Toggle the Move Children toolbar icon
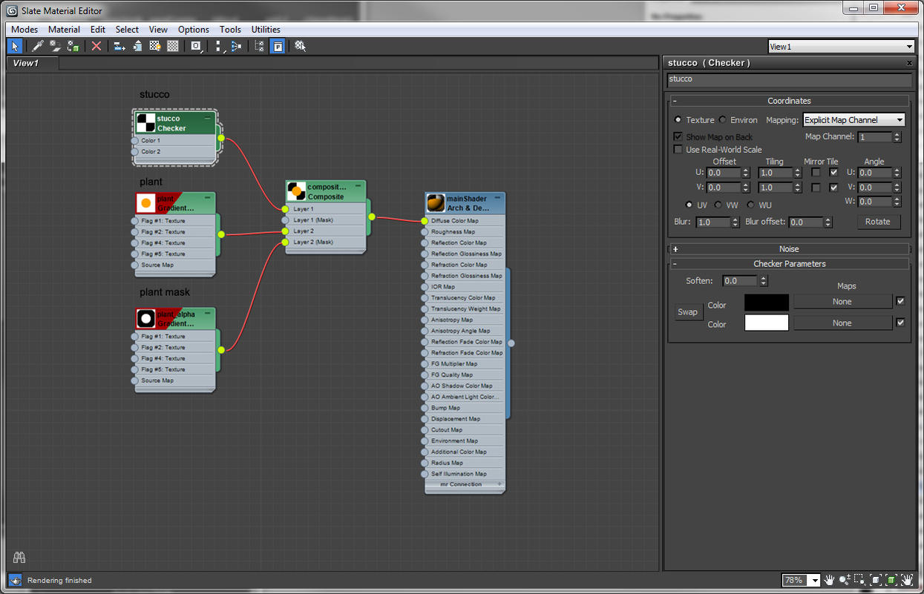The width and height of the screenshot is (924, 594). [119, 46]
